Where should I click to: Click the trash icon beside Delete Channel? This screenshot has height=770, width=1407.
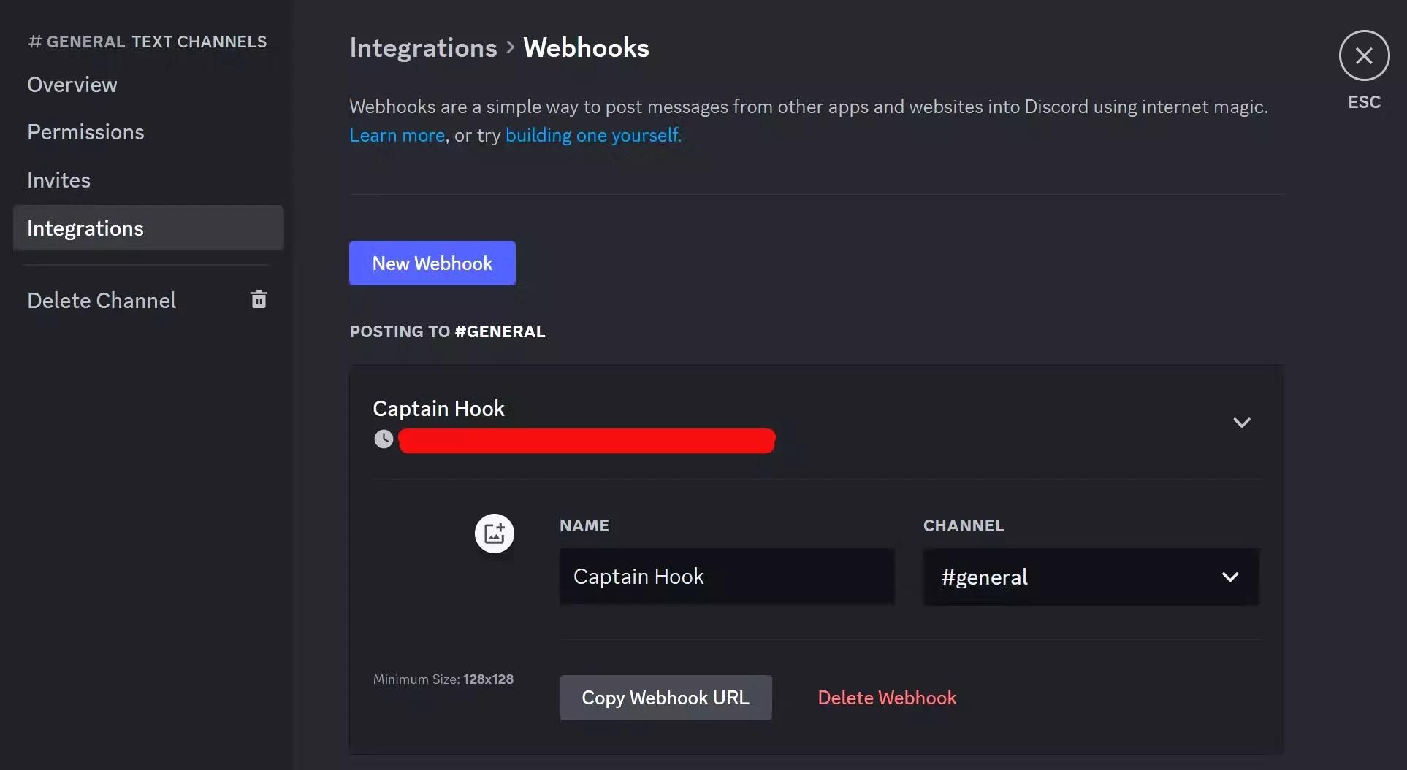[259, 299]
